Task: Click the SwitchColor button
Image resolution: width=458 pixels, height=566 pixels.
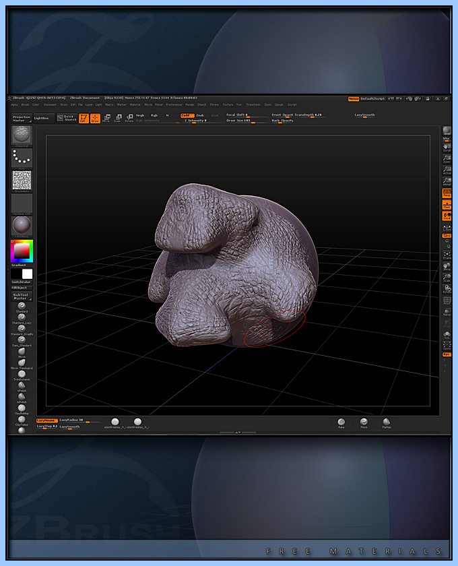Action: point(22,282)
